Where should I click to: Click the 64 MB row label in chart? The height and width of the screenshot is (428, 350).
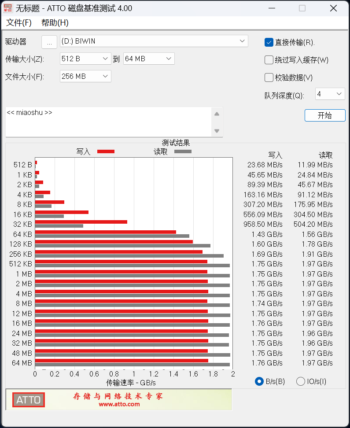[22, 363]
